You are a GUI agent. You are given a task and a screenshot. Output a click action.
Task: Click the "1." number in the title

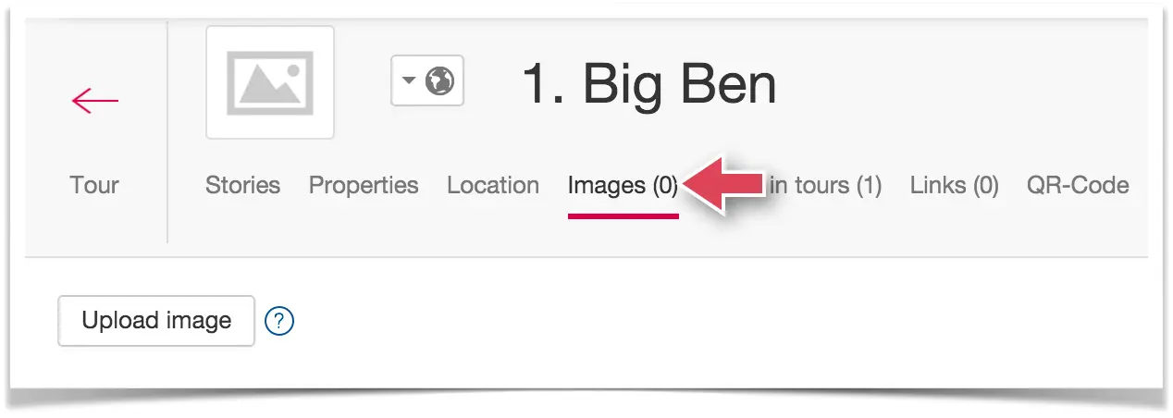[x=544, y=84]
